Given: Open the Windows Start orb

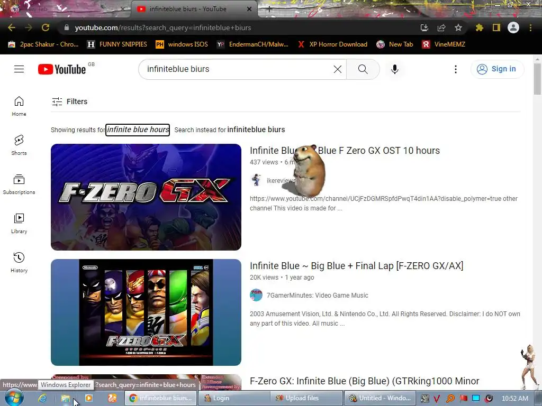Looking at the screenshot, I should click(x=14, y=398).
